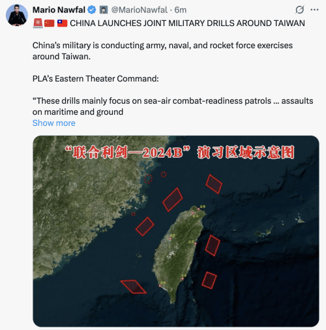Image resolution: width=326 pixels, height=330 pixels.
Task: Open the Grok explain-post icon
Action: pyautogui.click(x=299, y=10)
